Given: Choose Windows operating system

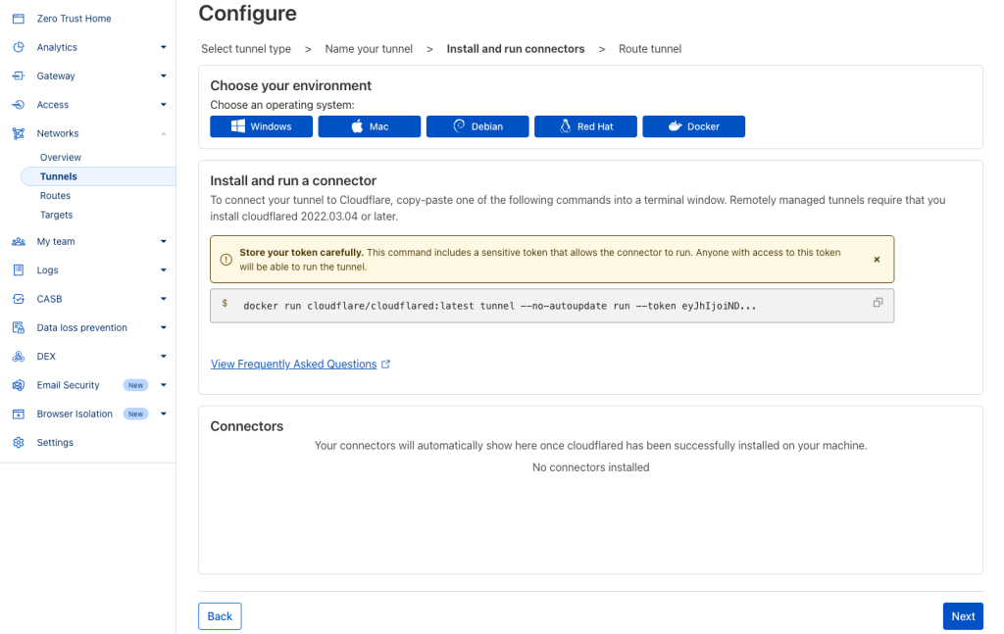Looking at the screenshot, I should pos(261,126).
